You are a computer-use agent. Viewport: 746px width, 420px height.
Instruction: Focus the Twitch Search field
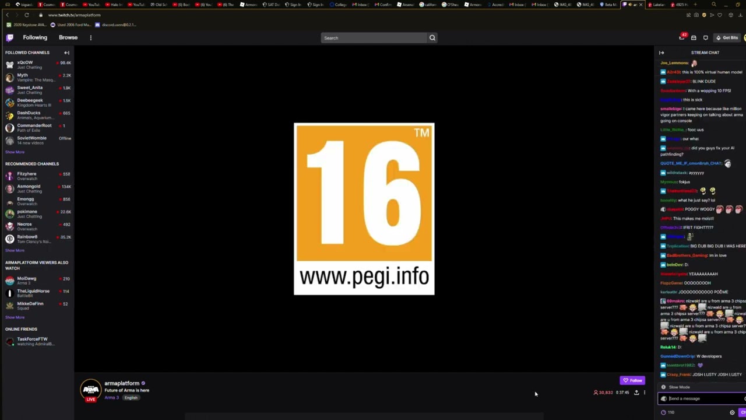point(374,38)
